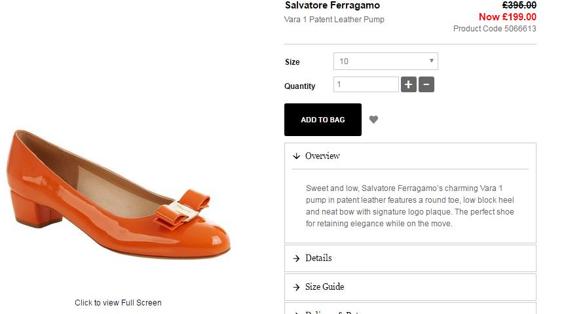Increase quantity with the plus button
The width and height of the screenshot is (566, 314).
(x=408, y=84)
